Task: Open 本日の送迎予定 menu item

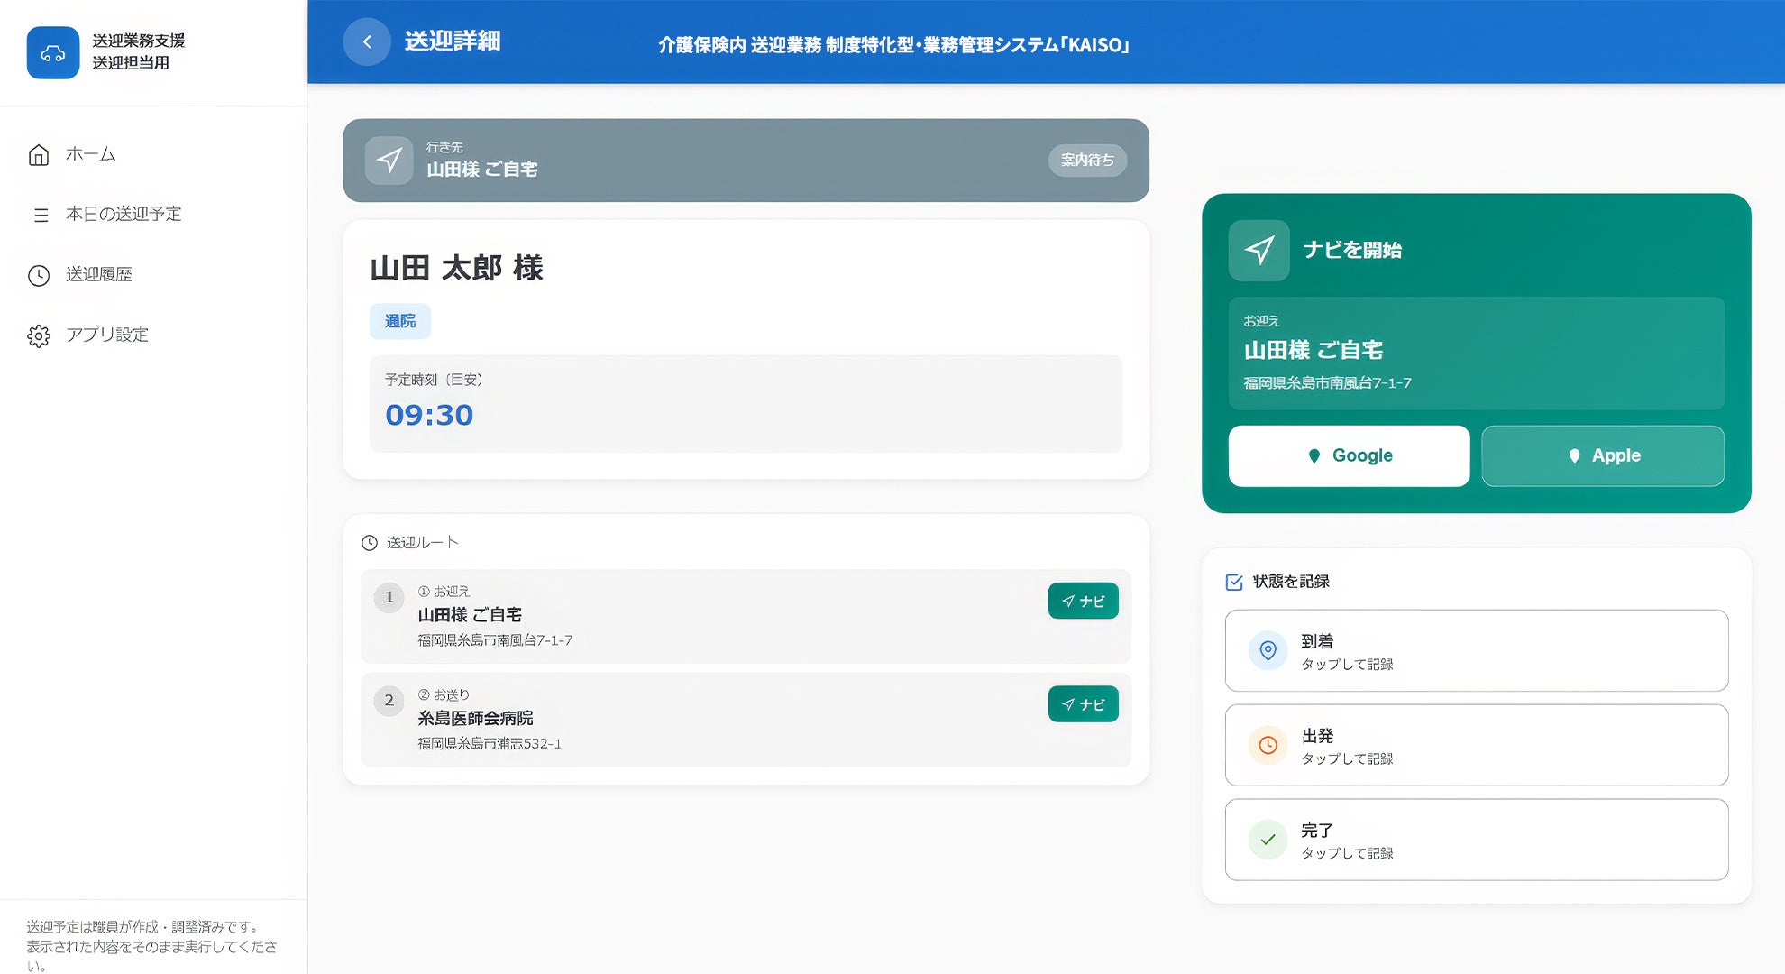Action: [x=124, y=215]
